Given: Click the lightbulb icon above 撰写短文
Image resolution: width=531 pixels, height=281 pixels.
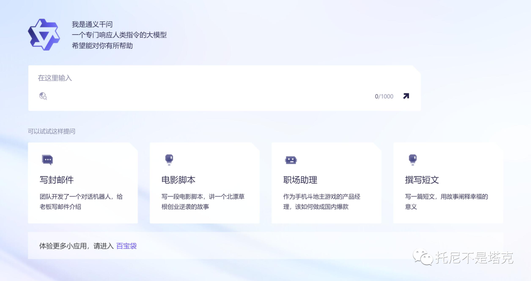Looking at the screenshot, I should [x=413, y=160].
